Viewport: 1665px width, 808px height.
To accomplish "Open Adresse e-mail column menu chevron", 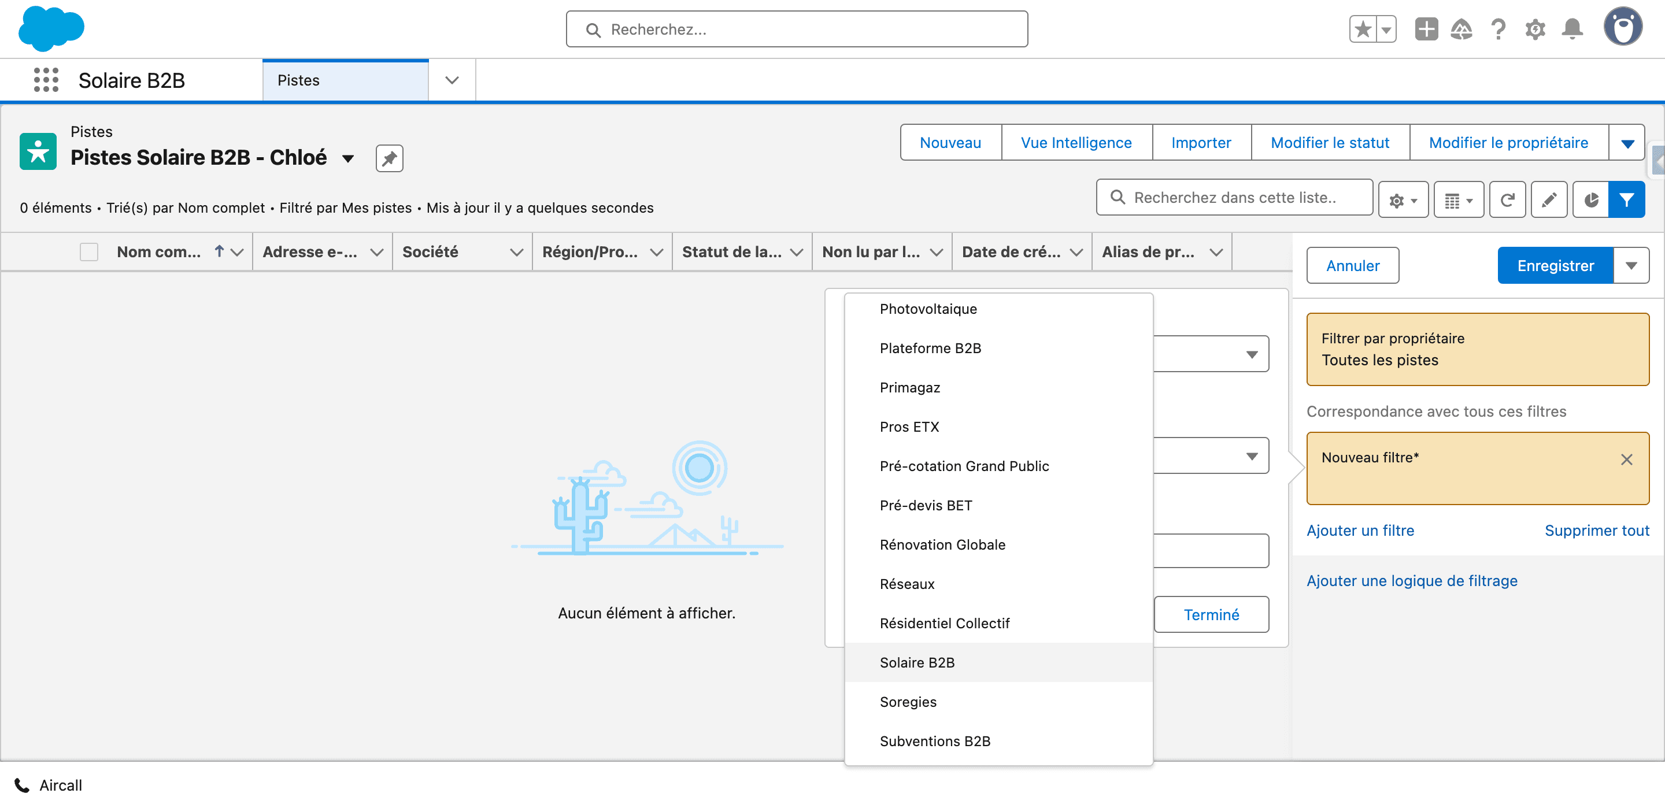I will [377, 252].
